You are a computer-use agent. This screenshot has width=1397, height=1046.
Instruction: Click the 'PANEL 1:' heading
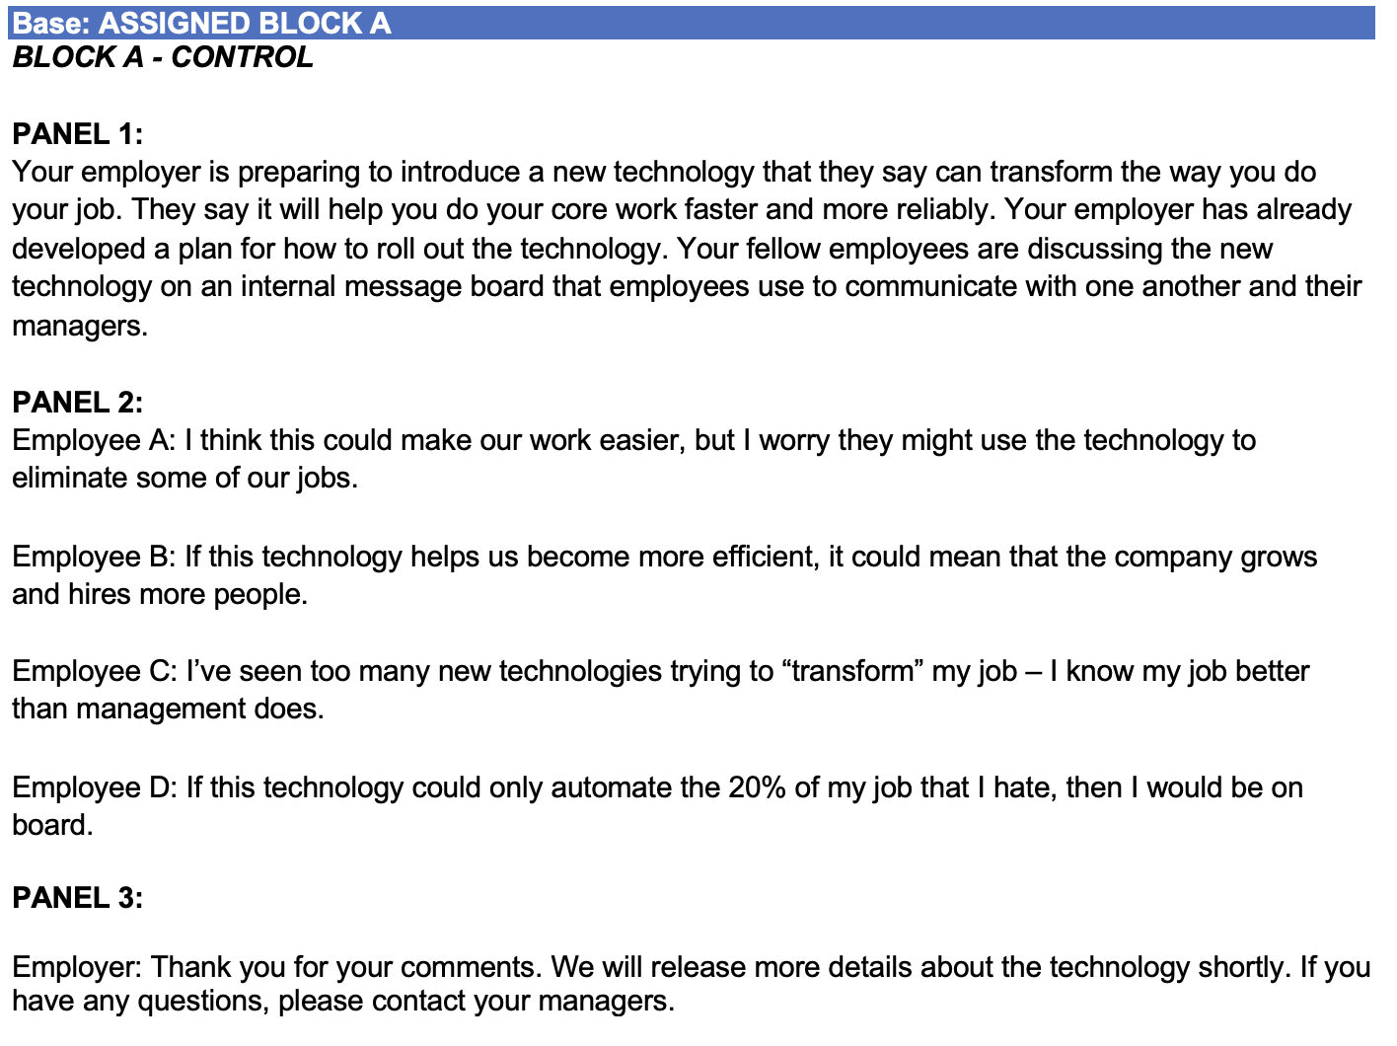pyautogui.click(x=77, y=134)
